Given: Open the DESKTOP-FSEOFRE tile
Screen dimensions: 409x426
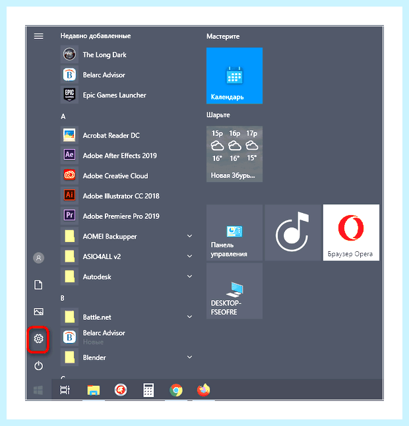Looking at the screenshot, I should click(234, 291).
